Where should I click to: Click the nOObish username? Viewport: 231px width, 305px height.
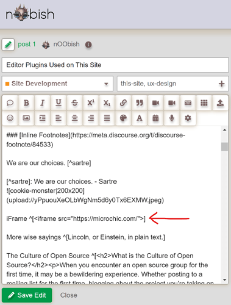pos(66,44)
